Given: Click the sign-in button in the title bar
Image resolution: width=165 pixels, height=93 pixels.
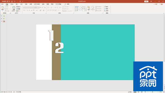Looking at the screenshot, I should [146, 1].
